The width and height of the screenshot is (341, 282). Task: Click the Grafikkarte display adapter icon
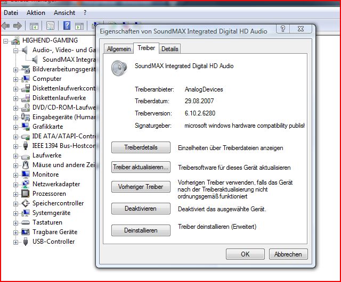(26, 127)
